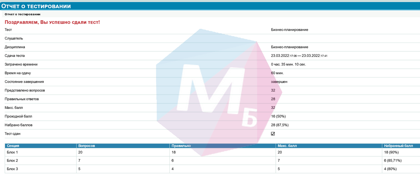Select the "Правильно" column header
This screenshot has width=420, height=179.
(181, 146)
